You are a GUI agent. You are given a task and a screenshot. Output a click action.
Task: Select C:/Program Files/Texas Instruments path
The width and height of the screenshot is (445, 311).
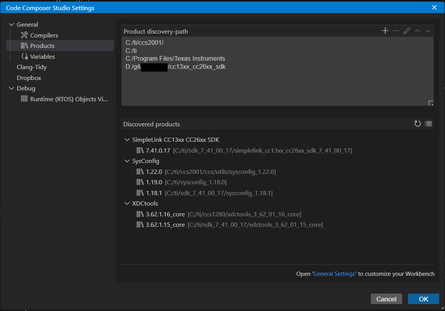pyautogui.click(x=175, y=58)
